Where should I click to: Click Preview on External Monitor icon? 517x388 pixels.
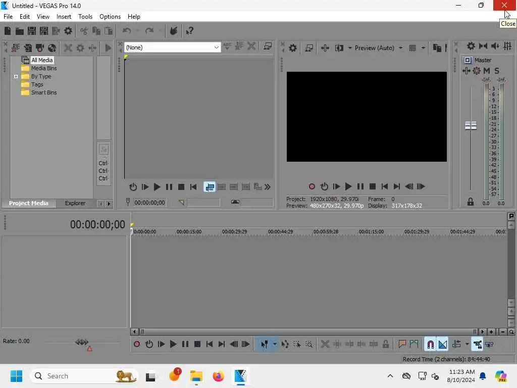click(x=309, y=48)
